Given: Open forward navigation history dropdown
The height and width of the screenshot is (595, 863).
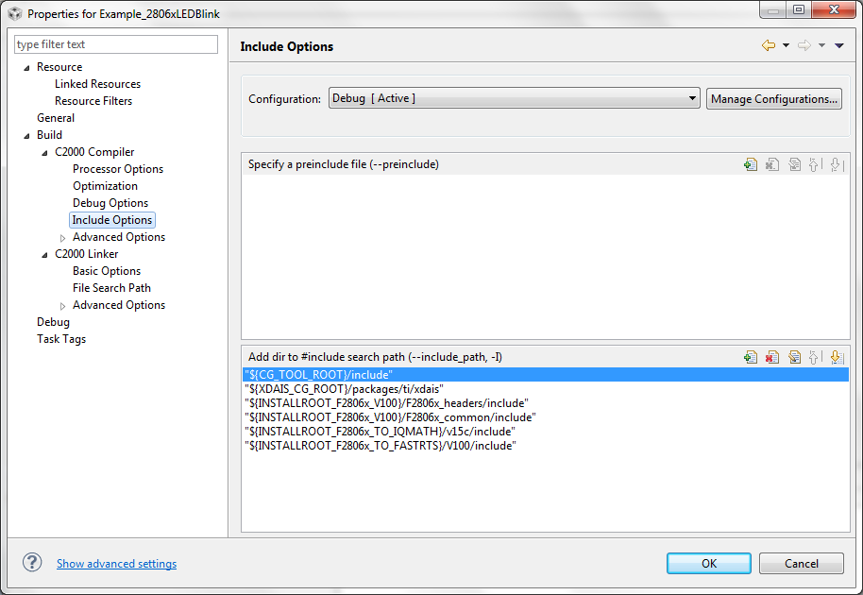Looking at the screenshot, I should click(821, 45).
